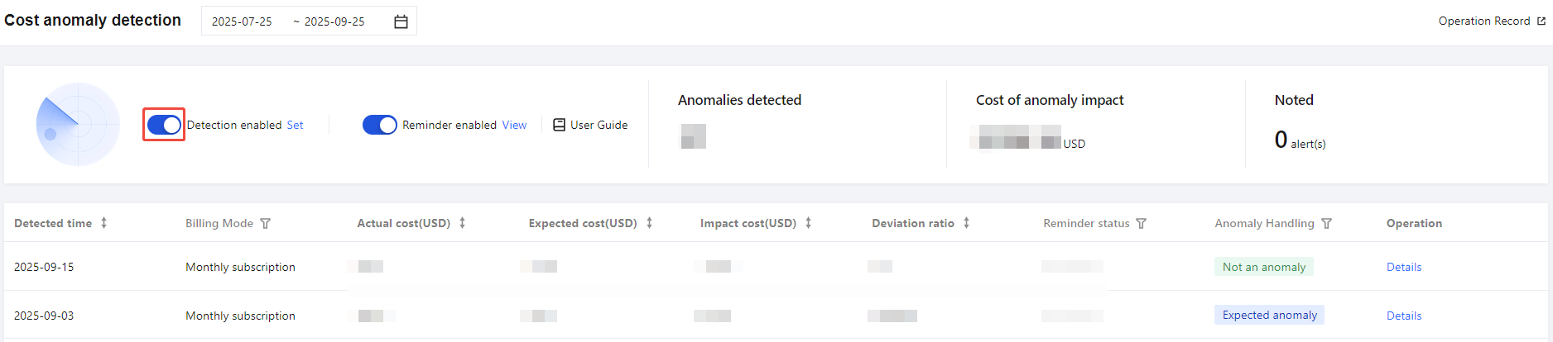
Task: Sort by Expected cost(USD) column
Action: pyautogui.click(x=649, y=223)
